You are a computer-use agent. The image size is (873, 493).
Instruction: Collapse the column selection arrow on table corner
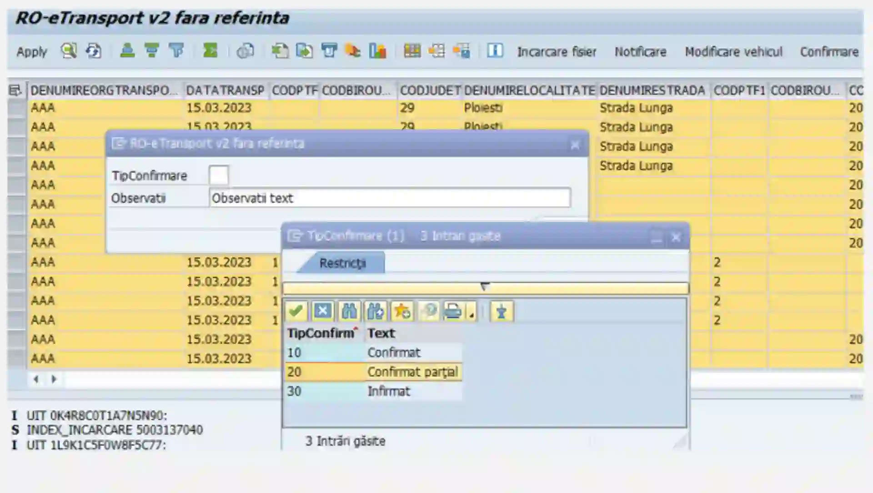[15, 90]
